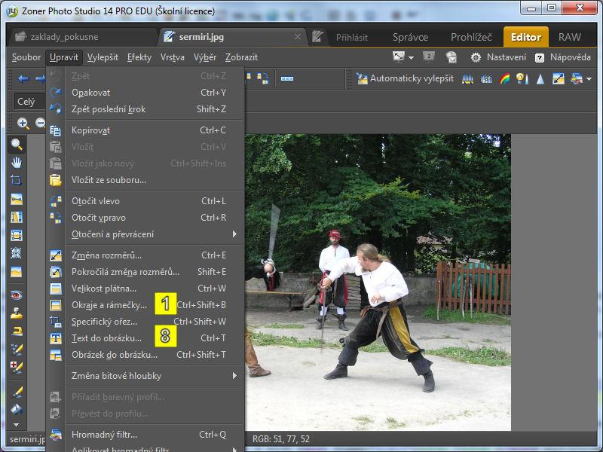The height and width of the screenshot is (452, 603).
Task: Select the Crop tool in left toolbar
Action: click(x=16, y=181)
